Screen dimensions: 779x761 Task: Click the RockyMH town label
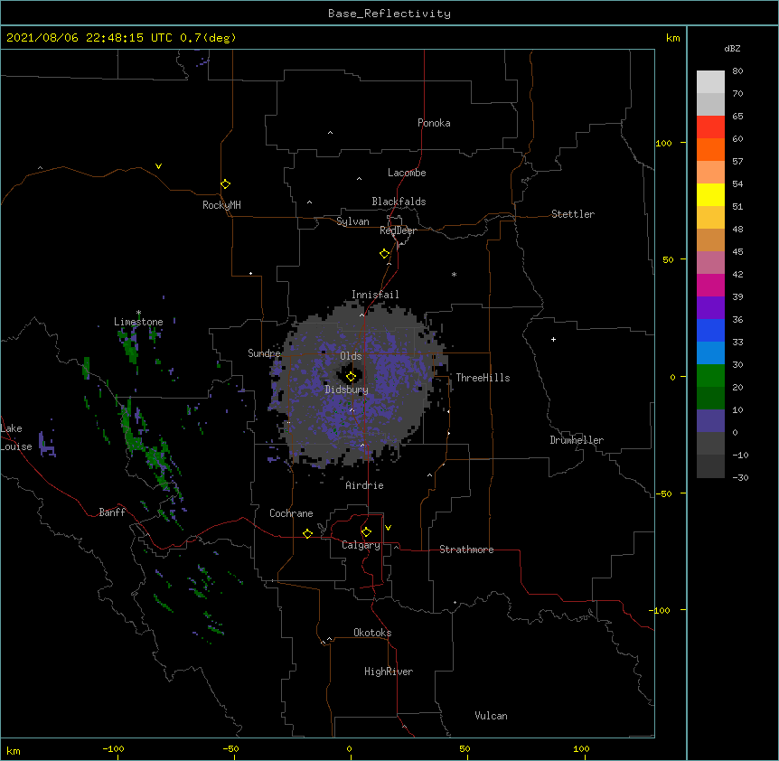point(221,205)
